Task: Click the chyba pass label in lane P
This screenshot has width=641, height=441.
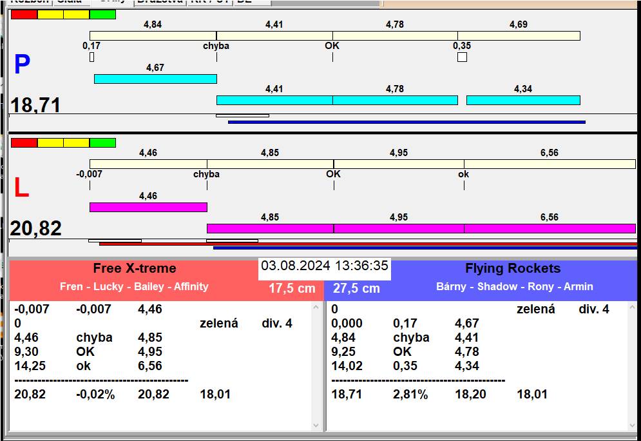Action: [216, 46]
